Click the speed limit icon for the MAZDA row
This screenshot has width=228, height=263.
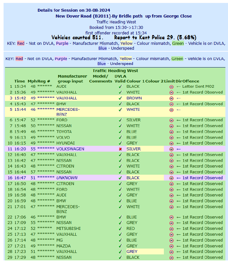(x=171, y=246)
